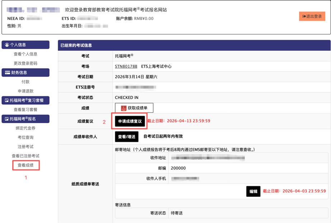Click the 待寄送 delivery status text

(177, 213)
